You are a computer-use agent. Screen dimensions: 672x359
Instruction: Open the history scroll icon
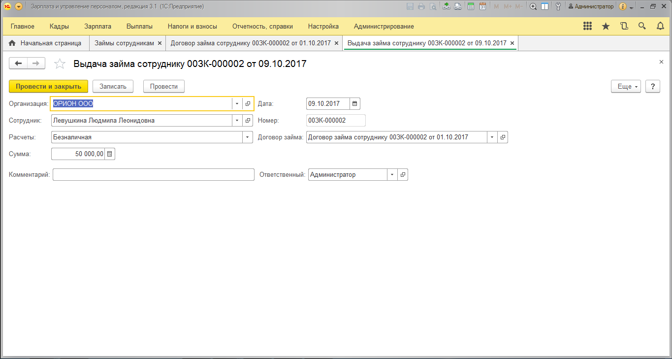pyautogui.click(x=624, y=26)
